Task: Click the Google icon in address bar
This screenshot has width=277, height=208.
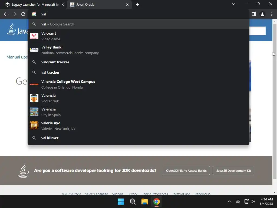Action: (34, 14)
